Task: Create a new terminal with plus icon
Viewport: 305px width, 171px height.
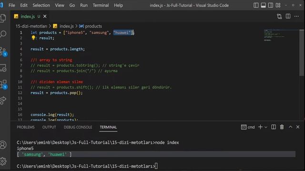Action: point(260,127)
